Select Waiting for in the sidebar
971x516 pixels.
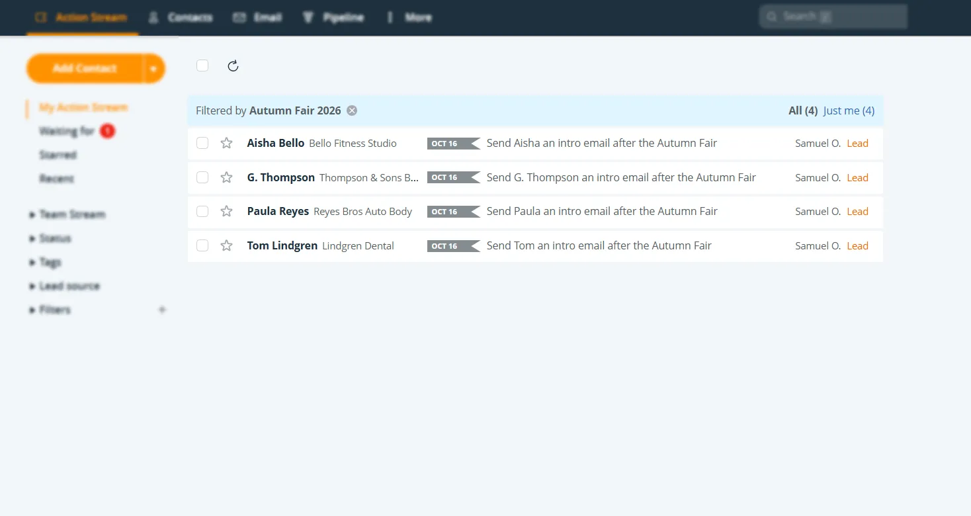coord(67,131)
